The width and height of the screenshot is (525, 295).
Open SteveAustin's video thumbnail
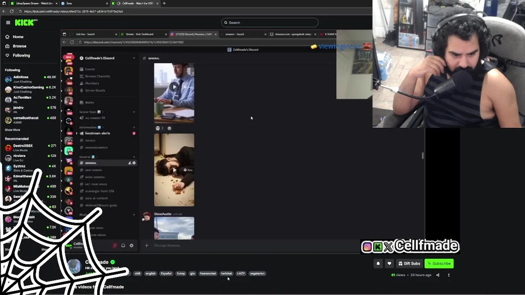(174, 228)
